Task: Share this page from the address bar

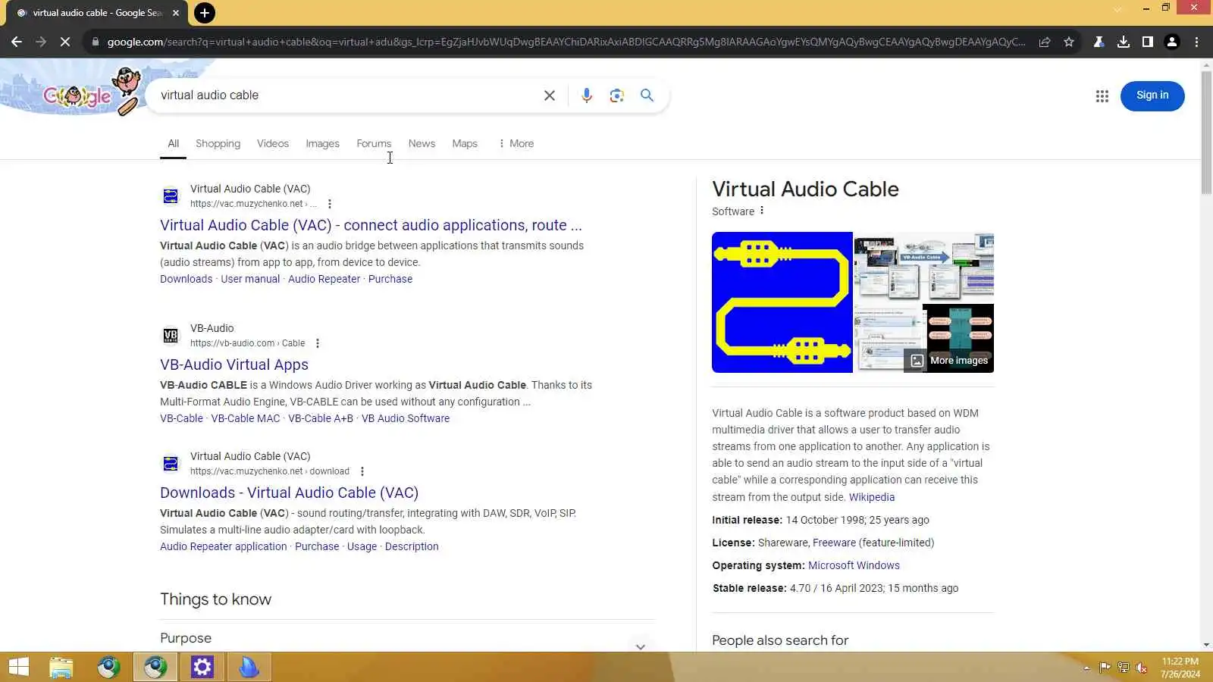Action: (1045, 42)
